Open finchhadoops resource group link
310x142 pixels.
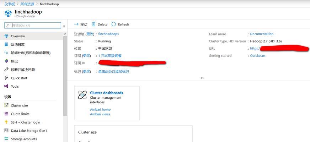[x=108, y=34]
